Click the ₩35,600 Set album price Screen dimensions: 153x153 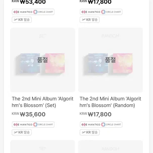(33, 114)
